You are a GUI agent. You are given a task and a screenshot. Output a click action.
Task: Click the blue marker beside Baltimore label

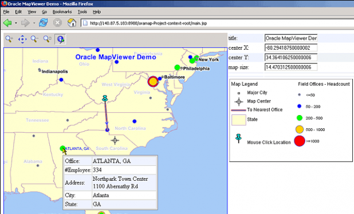160,78
